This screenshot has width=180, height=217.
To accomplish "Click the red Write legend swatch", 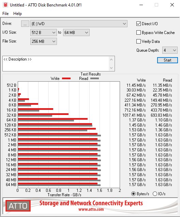I will [x=66, y=79].
